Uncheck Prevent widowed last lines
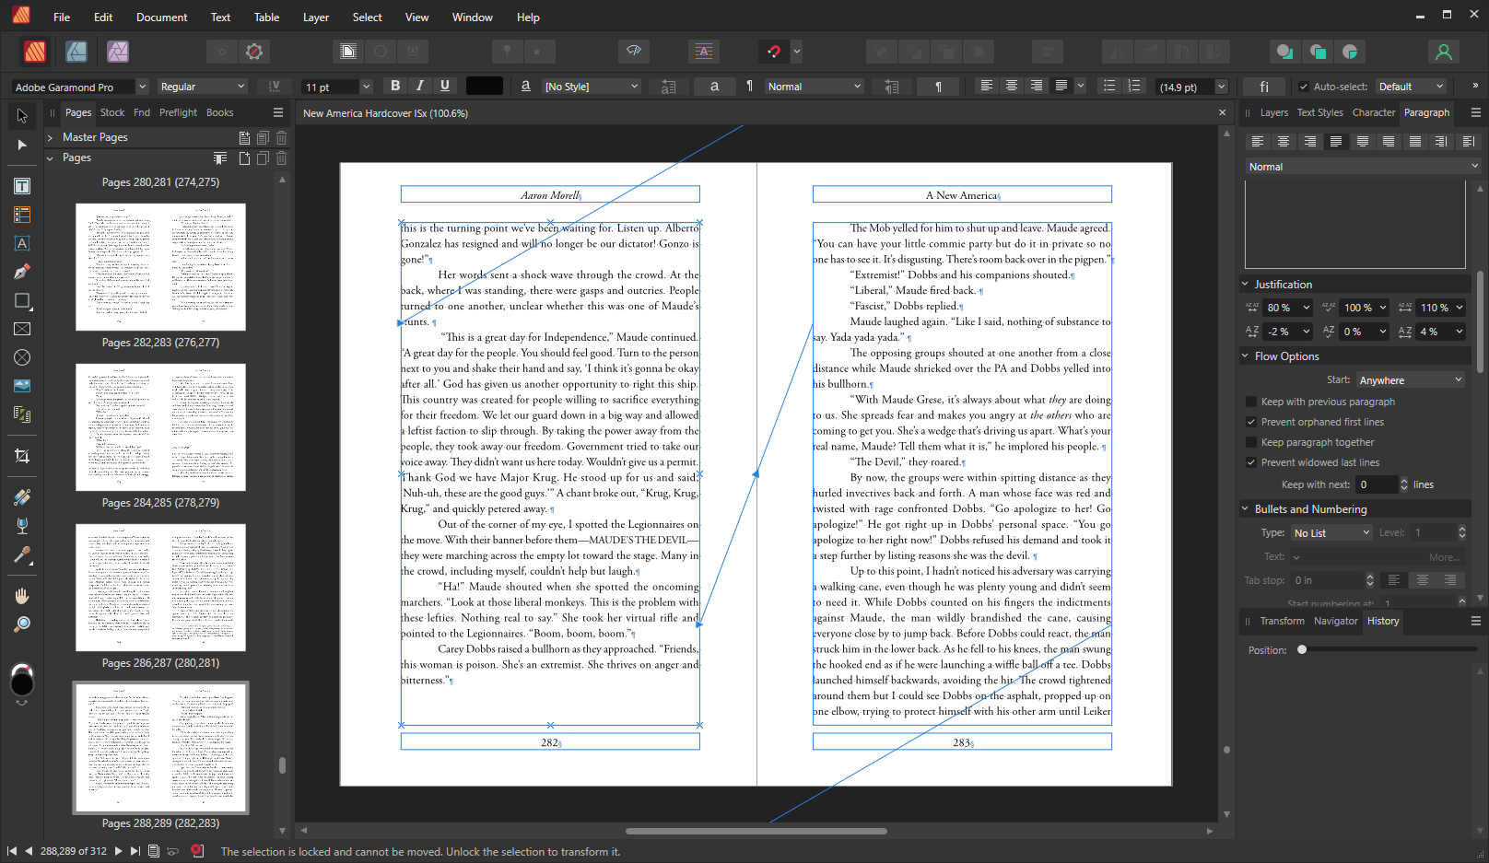Image resolution: width=1489 pixels, height=863 pixels. click(1251, 462)
